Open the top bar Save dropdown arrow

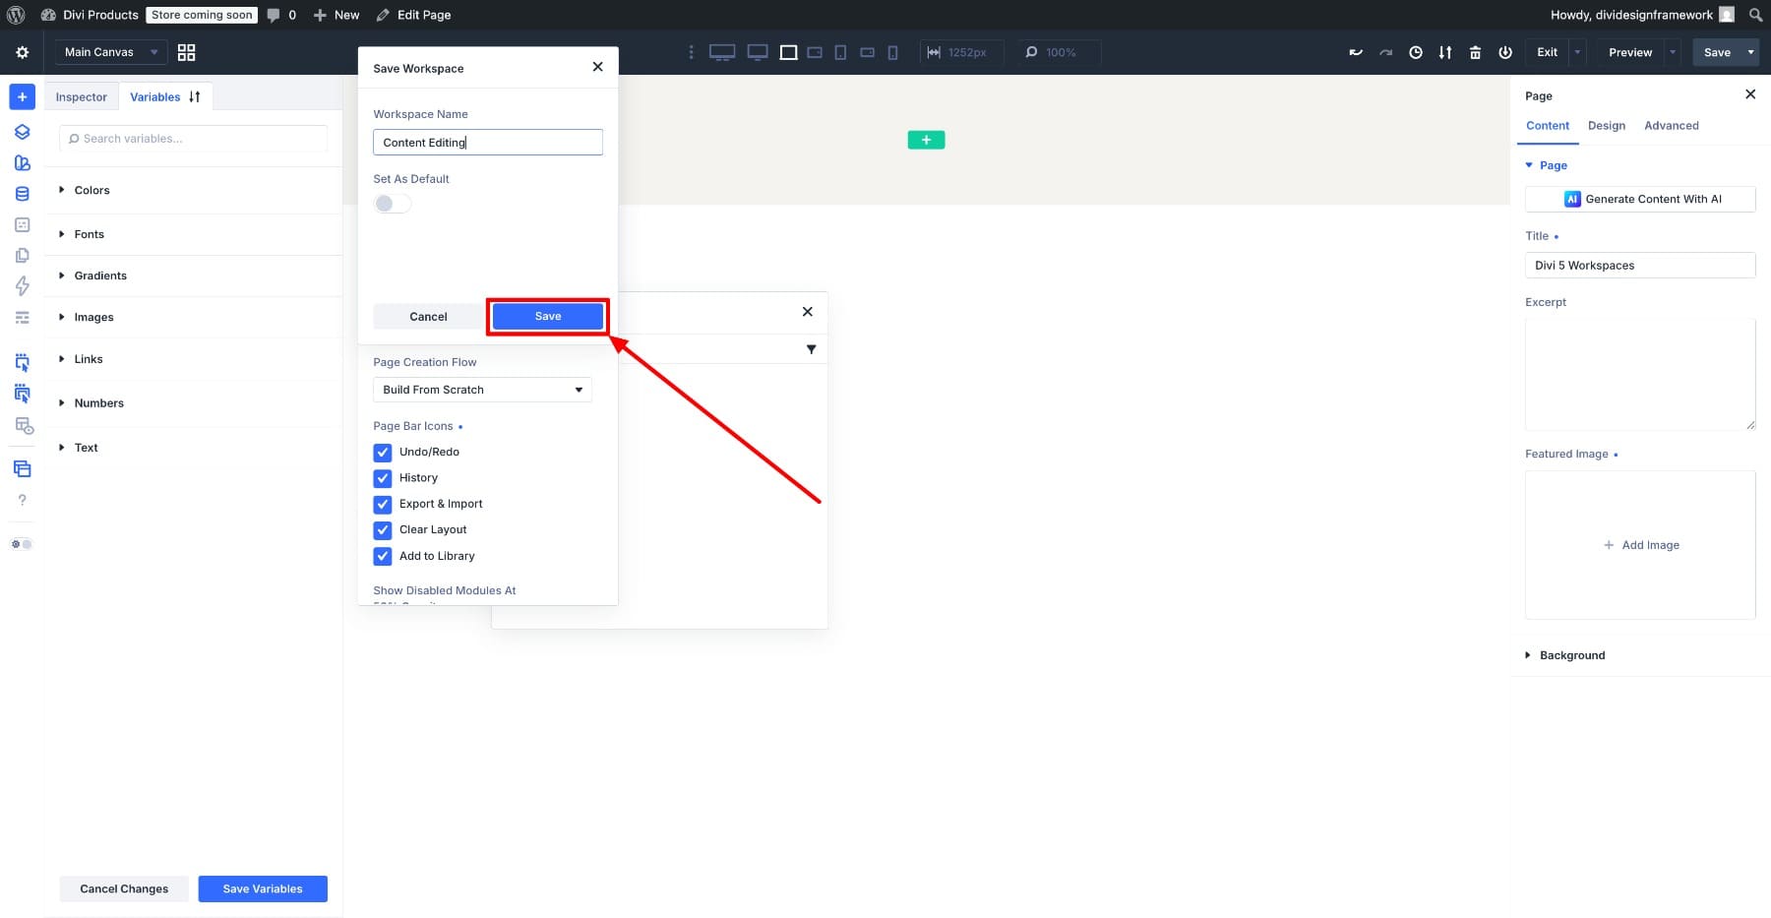pyautogui.click(x=1750, y=52)
